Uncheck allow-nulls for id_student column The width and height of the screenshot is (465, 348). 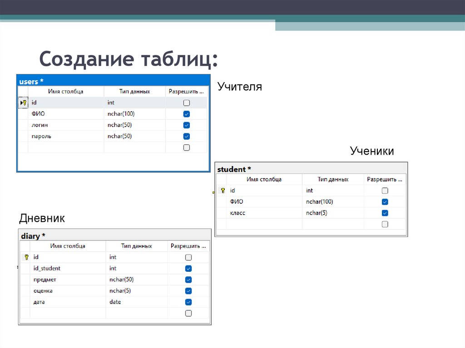click(188, 269)
